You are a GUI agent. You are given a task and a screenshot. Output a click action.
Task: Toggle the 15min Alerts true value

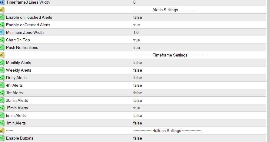136,108
